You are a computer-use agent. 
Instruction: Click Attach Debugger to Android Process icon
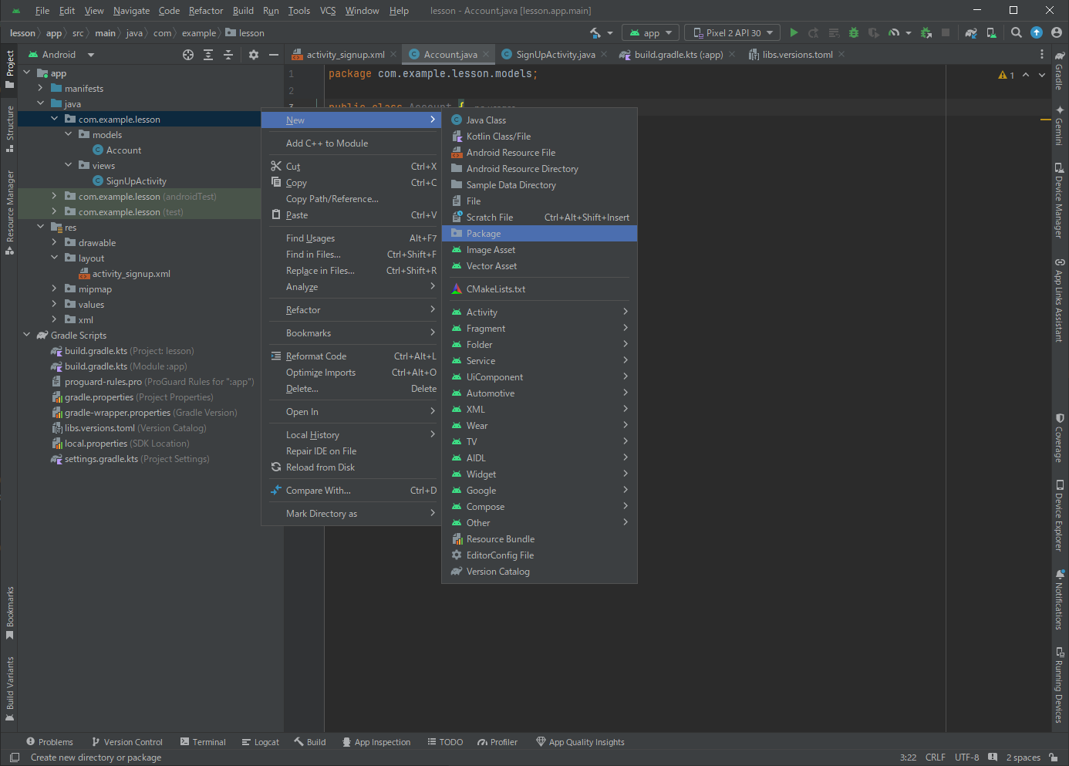coord(926,32)
